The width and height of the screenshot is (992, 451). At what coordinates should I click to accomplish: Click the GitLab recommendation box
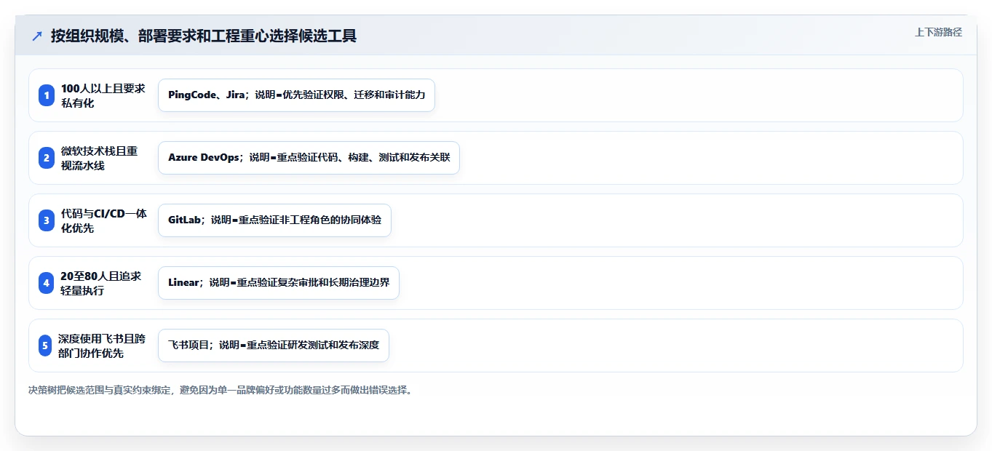[x=274, y=220]
